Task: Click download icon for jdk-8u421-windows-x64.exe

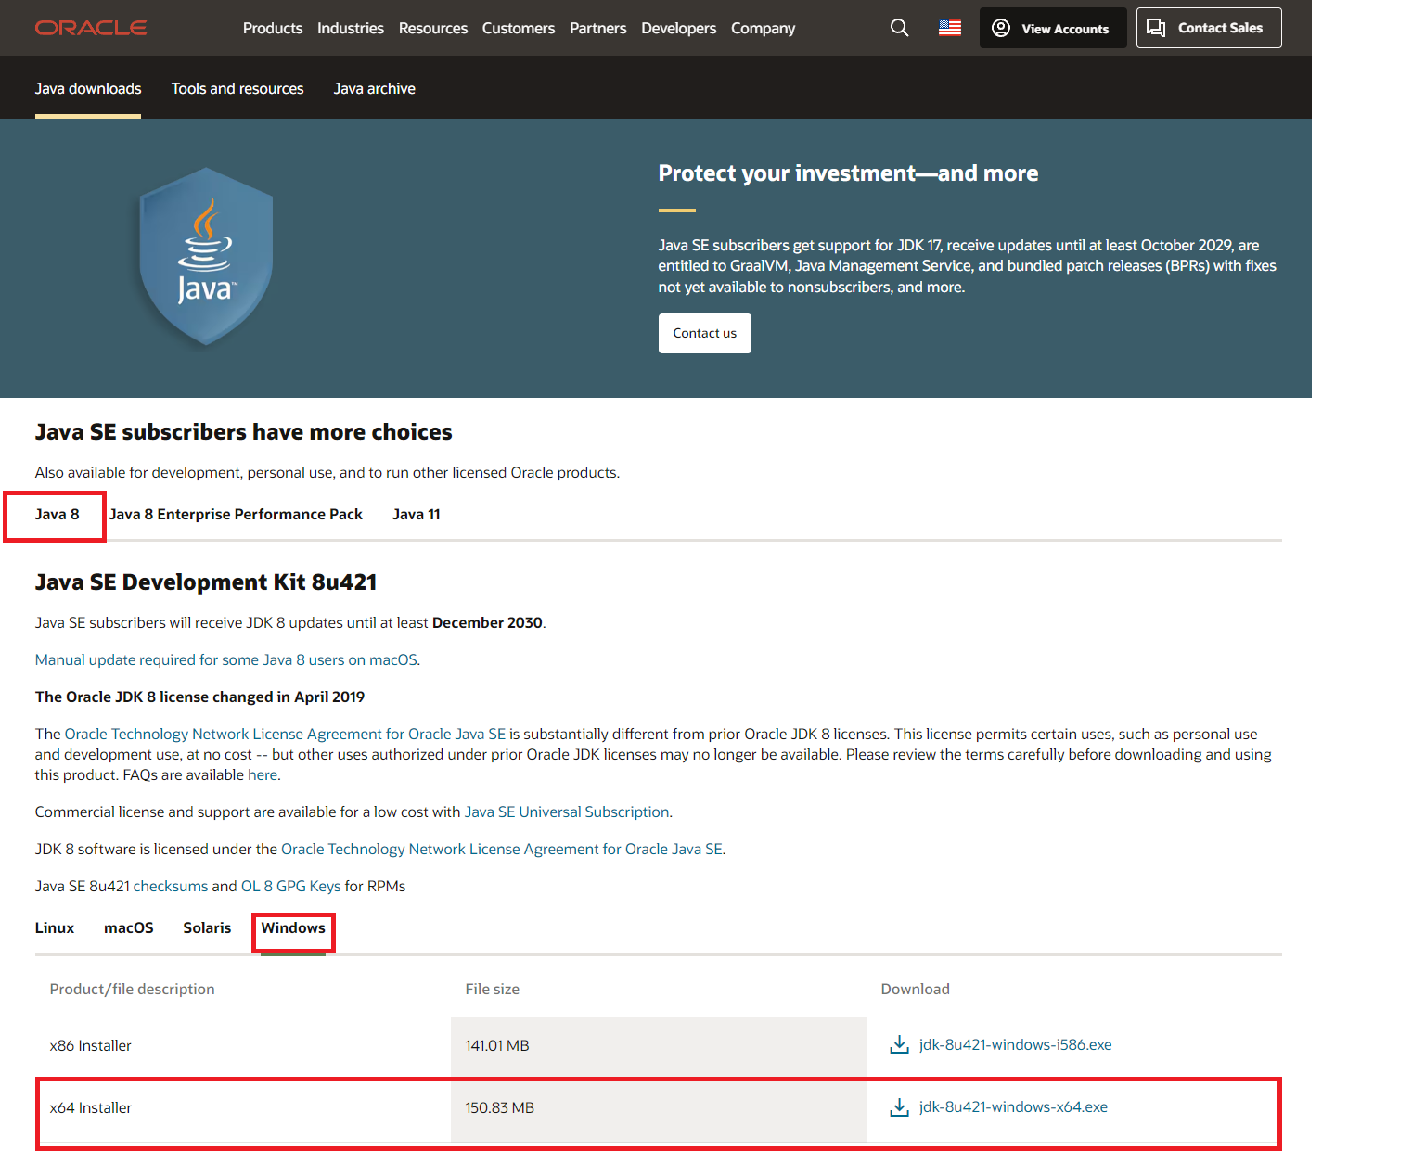Action: click(899, 1107)
